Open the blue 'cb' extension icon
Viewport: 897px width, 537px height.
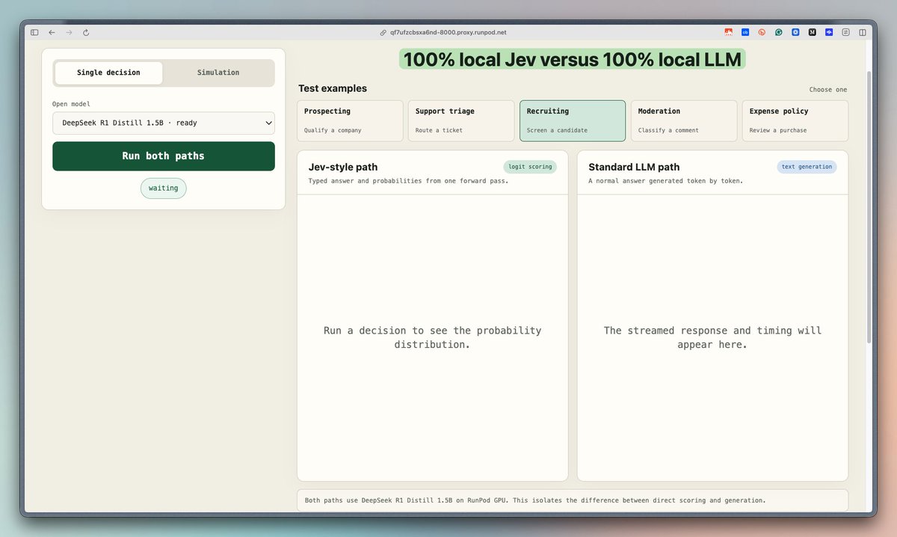pyautogui.click(x=745, y=33)
